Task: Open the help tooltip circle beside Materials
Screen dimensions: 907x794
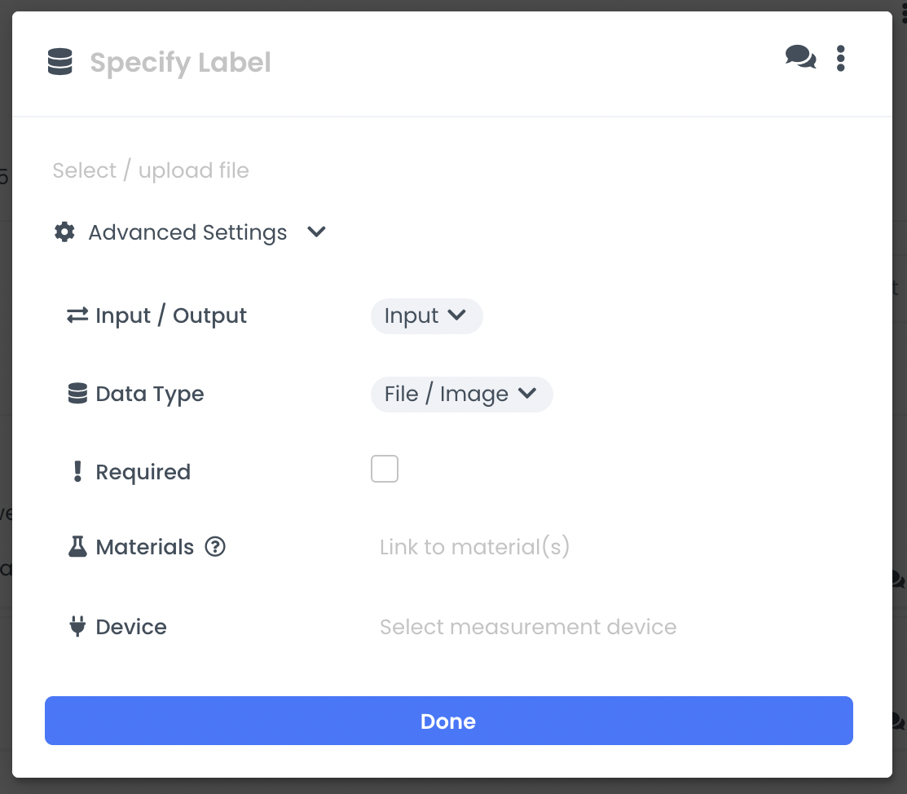Action: click(x=214, y=546)
